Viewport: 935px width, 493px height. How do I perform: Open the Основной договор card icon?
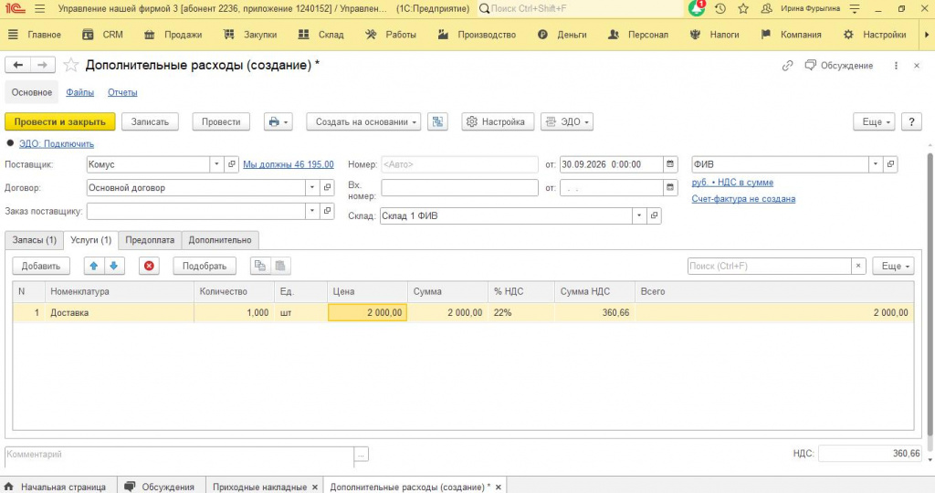tap(328, 187)
